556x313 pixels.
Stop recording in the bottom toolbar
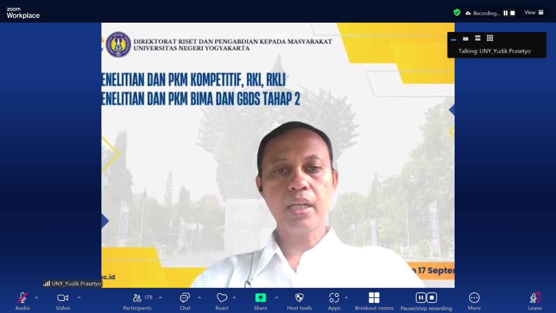pyautogui.click(x=432, y=298)
